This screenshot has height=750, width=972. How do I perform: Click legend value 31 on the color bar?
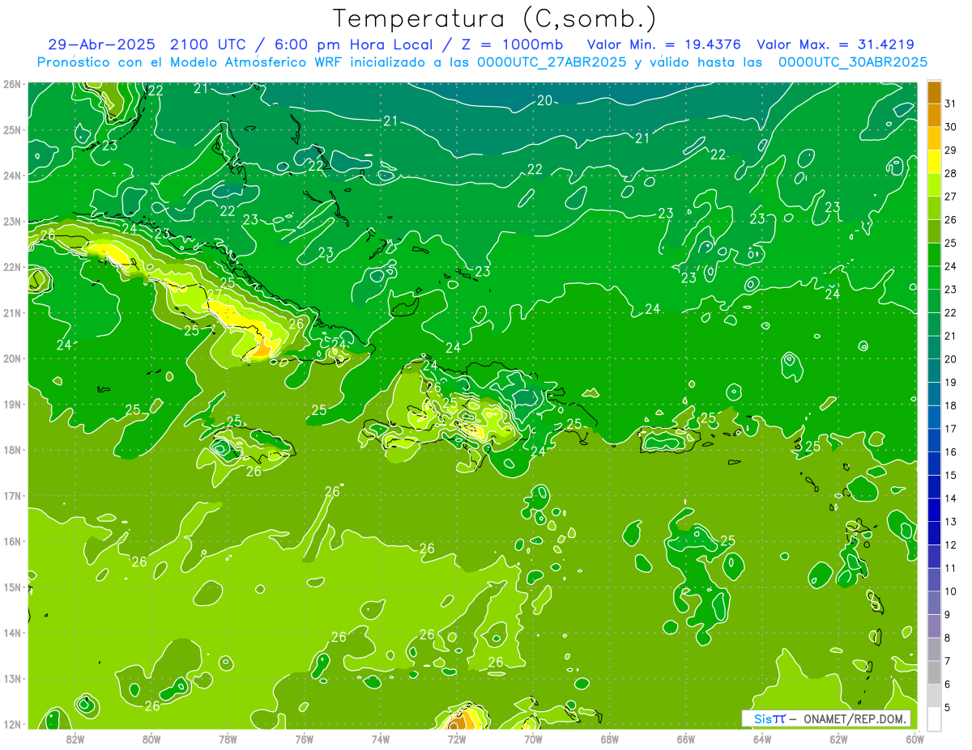[x=951, y=104]
